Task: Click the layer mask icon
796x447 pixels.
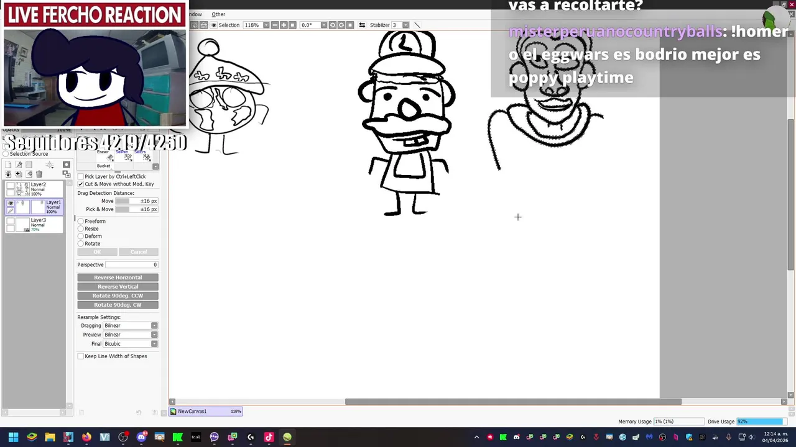Action: coord(67,165)
